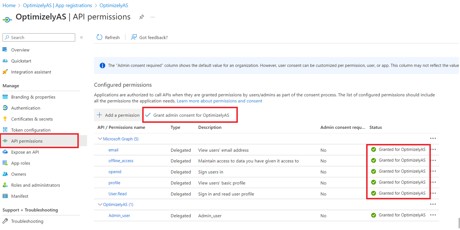This screenshot has width=460, height=230.
Task: Open the offline_access permission details
Action: coord(121,161)
